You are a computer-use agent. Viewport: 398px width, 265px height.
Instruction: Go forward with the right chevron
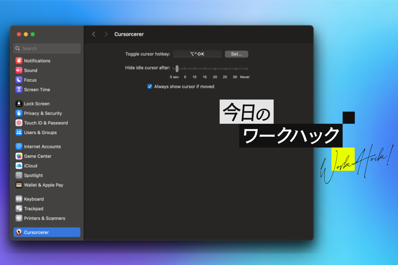pos(106,34)
